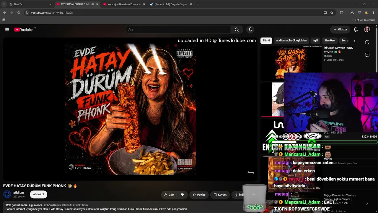Start voice search with the microphone icon
Screen dimensions: 378x213
pos(250,30)
